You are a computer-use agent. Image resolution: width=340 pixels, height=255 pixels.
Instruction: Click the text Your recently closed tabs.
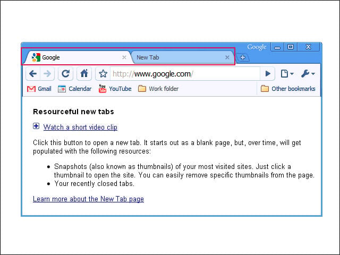click(95, 184)
